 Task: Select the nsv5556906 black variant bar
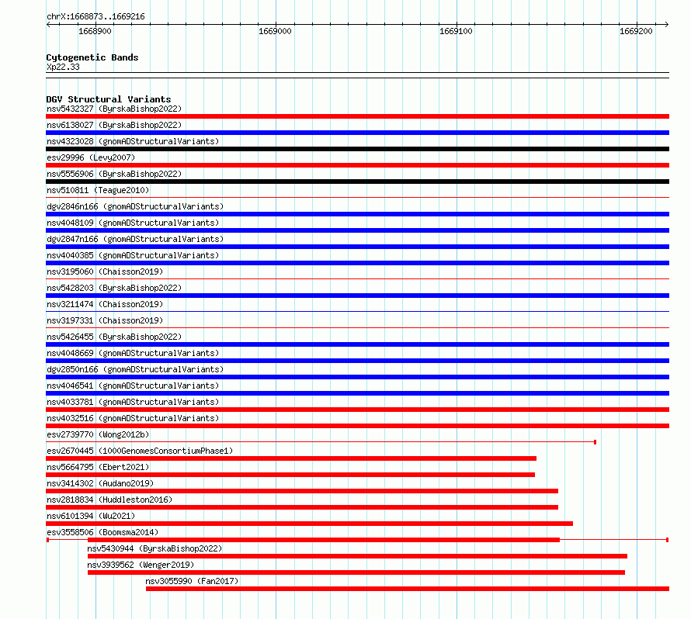357,182
